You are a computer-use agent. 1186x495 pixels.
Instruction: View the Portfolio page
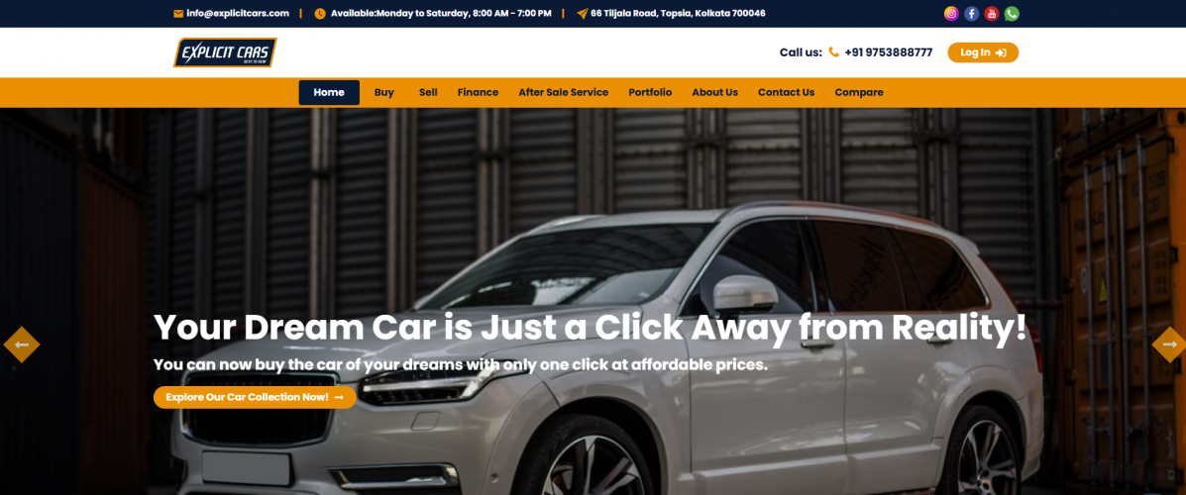click(x=650, y=92)
